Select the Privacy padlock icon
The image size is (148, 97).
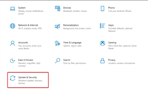coord(102,61)
